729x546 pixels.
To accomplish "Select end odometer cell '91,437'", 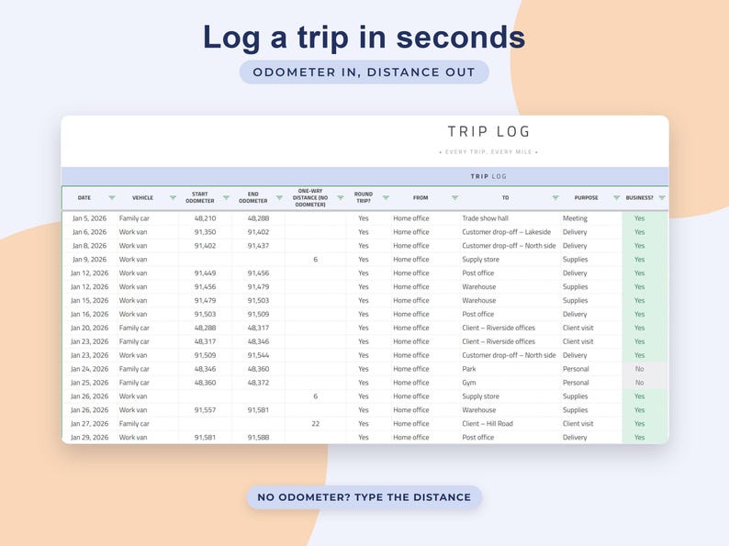I will coord(258,246).
